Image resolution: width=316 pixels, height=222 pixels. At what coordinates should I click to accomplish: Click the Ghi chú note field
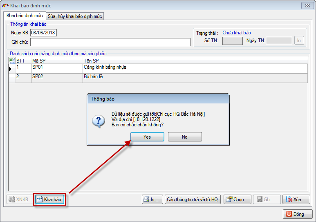[x=110, y=42]
